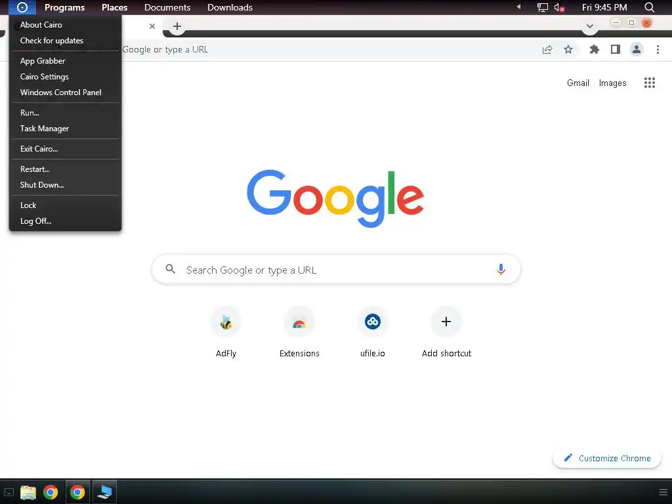This screenshot has height=504, width=672.
Task: Open the Google apps grid
Action: click(649, 83)
